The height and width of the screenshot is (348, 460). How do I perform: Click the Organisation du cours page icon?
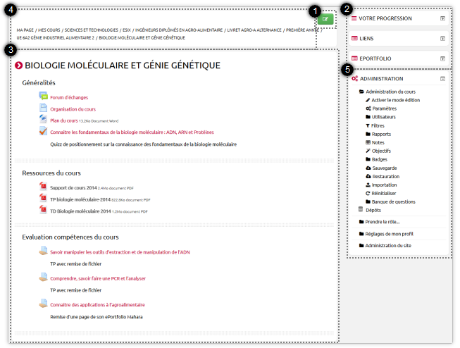(x=44, y=108)
